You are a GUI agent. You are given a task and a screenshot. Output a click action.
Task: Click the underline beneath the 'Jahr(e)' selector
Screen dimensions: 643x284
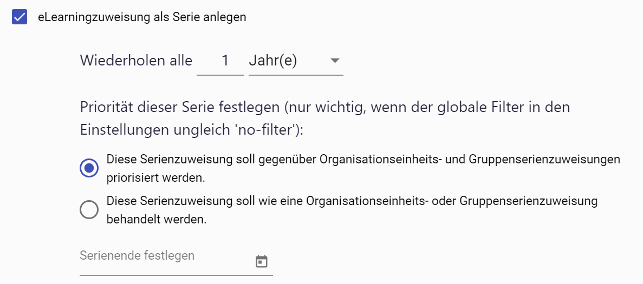pos(296,75)
